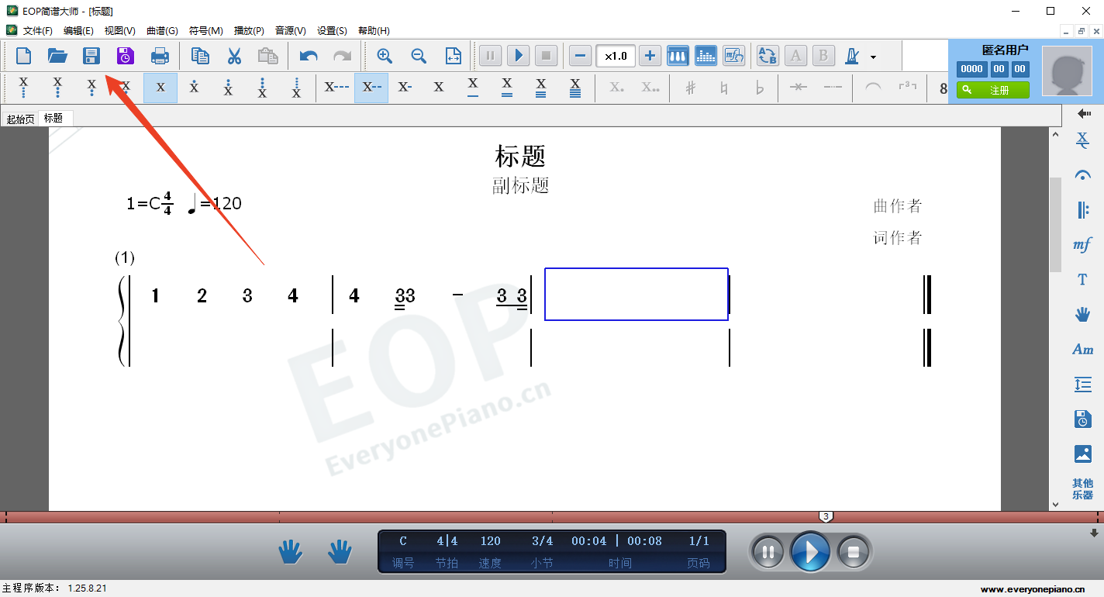Image resolution: width=1104 pixels, height=597 pixels.
Task: Toggle the mf dynamics playback button
Action: (733, 56)
